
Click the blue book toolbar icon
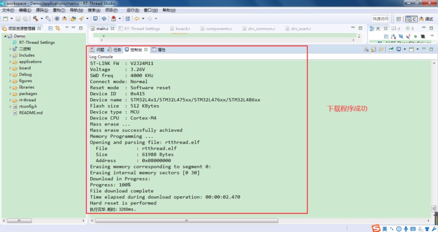click(x=104, y=19)
